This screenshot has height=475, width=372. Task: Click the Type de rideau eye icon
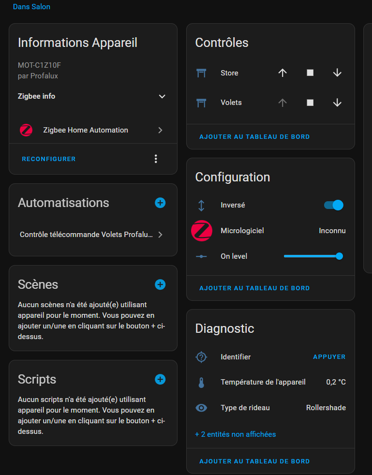tap(201, 408)
